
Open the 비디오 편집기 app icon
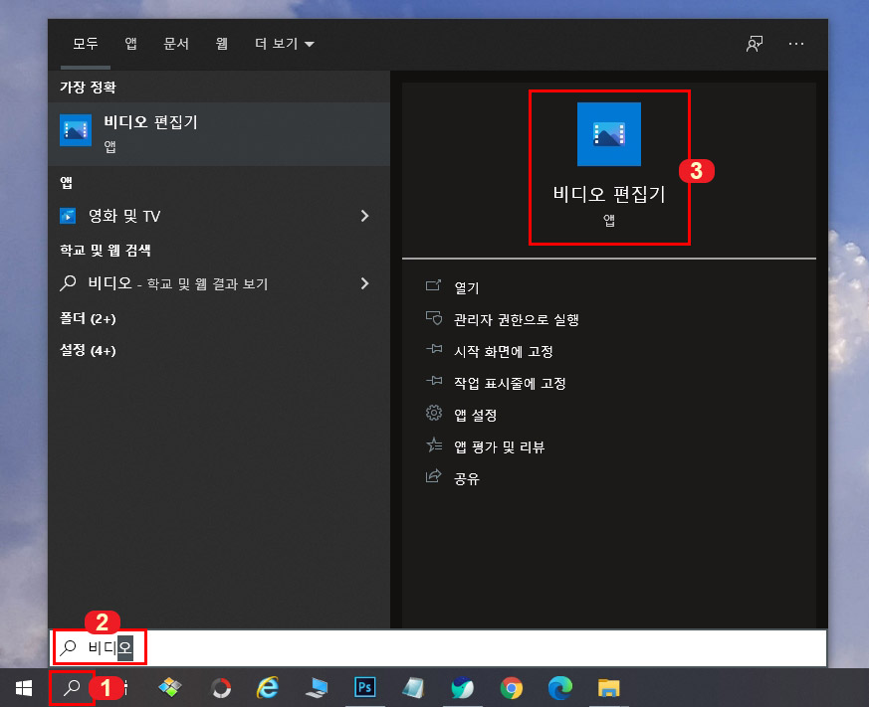[608, 133]
